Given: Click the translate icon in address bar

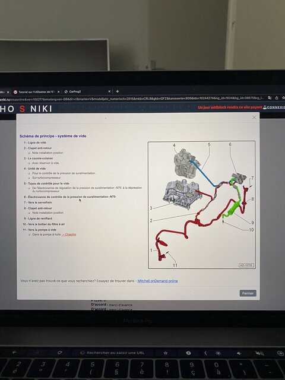Looking at the screenshot, I should click(270, 98).
